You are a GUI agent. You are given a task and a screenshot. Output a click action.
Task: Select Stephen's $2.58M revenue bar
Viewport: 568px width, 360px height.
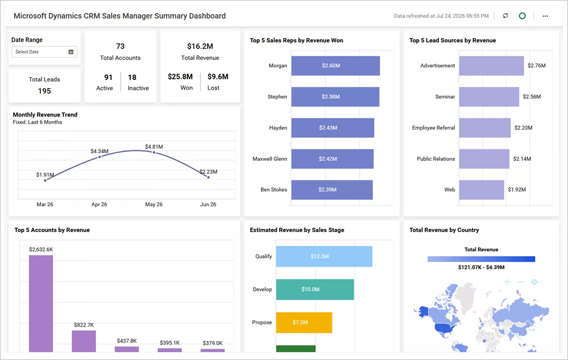point(335,97)
